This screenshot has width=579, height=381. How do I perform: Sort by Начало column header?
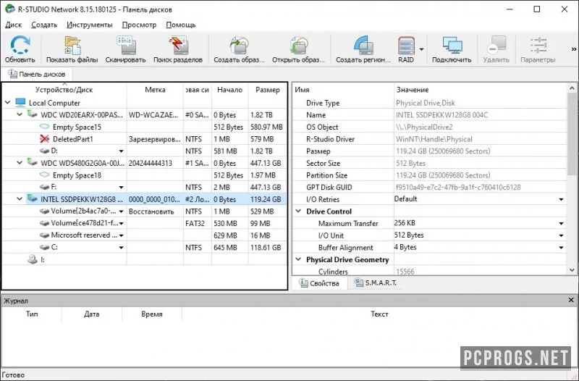tap(229, 90)
